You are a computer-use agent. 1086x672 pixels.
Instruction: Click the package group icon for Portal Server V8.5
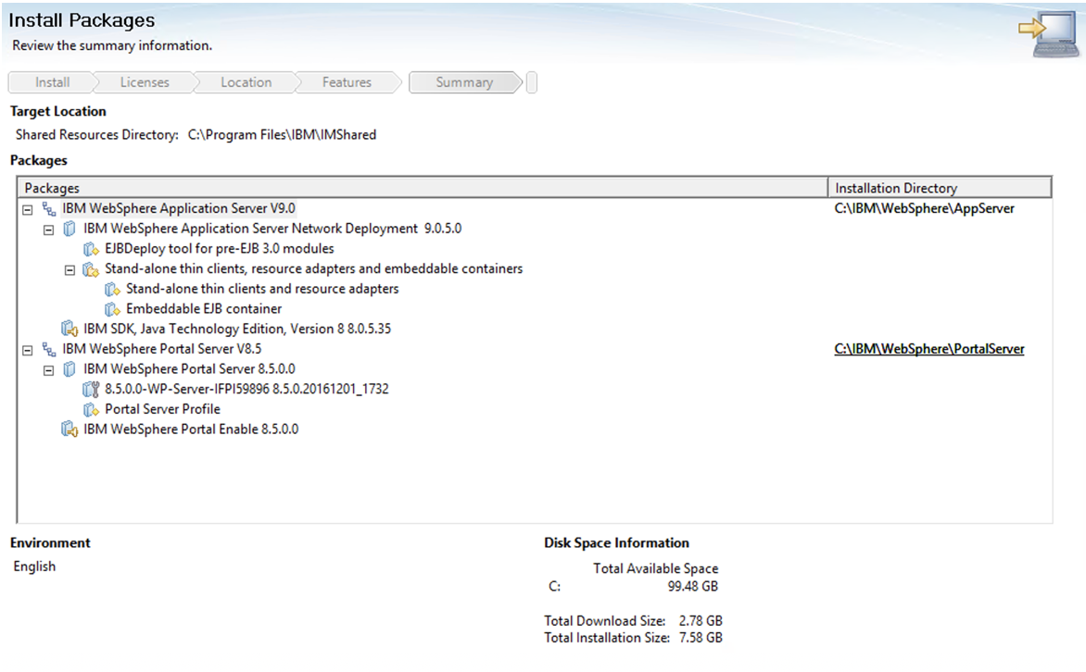point(49,350)
